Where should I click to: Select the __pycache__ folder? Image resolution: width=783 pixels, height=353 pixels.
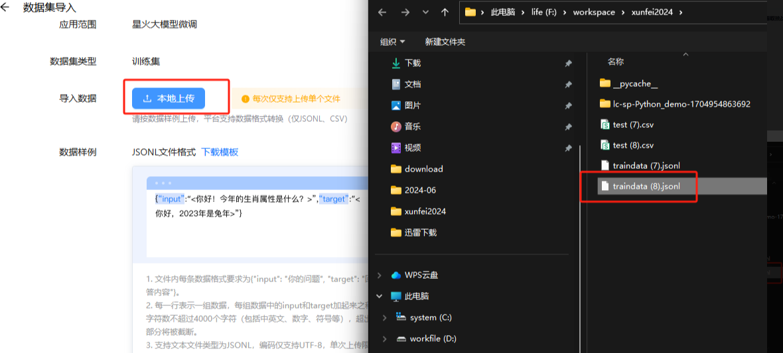tap(628, 83)
